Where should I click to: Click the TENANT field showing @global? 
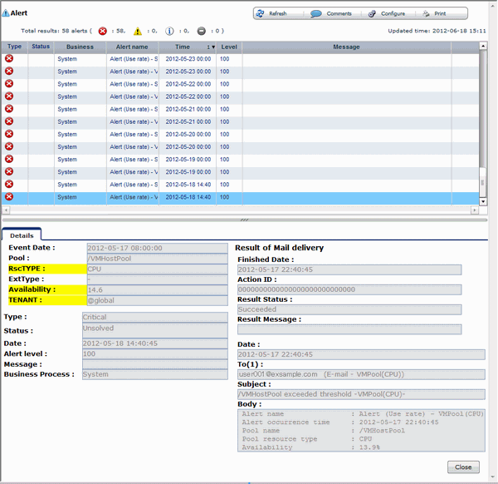point(157,300)
